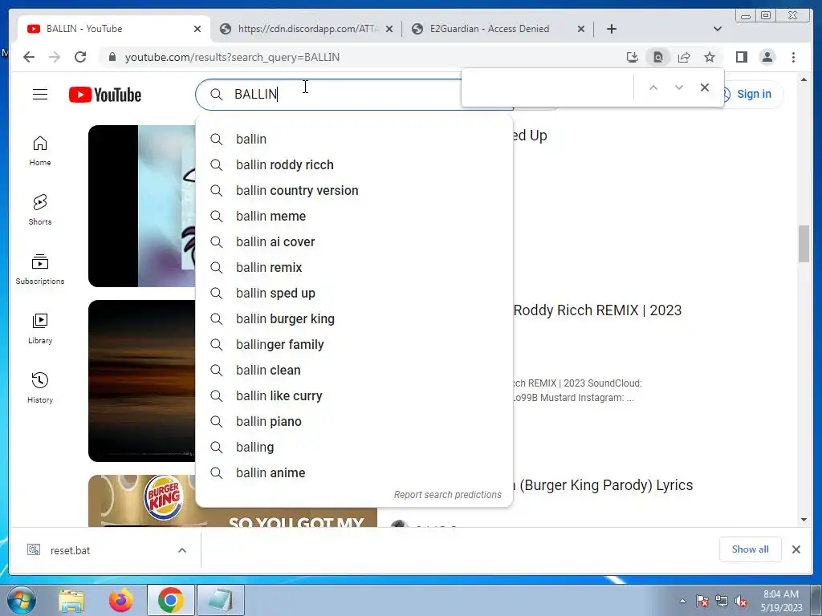Close the find bar
The width and height of the screenshot is (822, 616).
tap(705, 87)
